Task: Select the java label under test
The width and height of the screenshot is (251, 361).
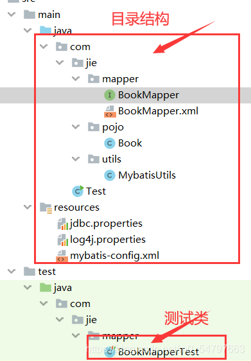Action: pyautogui.click(x=62, y=288)
